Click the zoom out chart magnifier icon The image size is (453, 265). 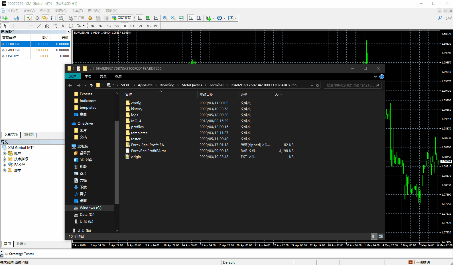point(173,18)
